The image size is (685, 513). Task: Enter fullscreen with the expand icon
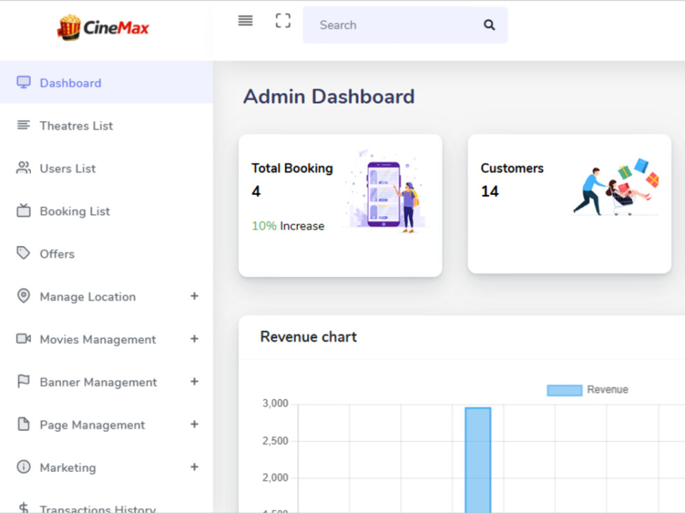tap(283, 21)
